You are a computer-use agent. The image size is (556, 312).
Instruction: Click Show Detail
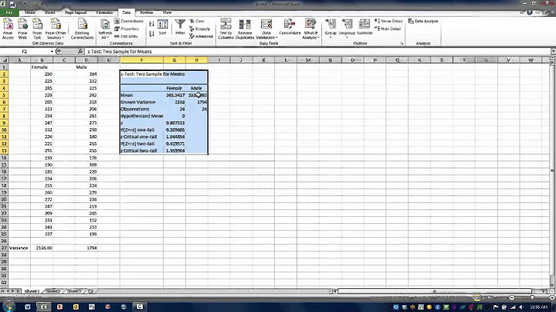(x=388, y=22)
